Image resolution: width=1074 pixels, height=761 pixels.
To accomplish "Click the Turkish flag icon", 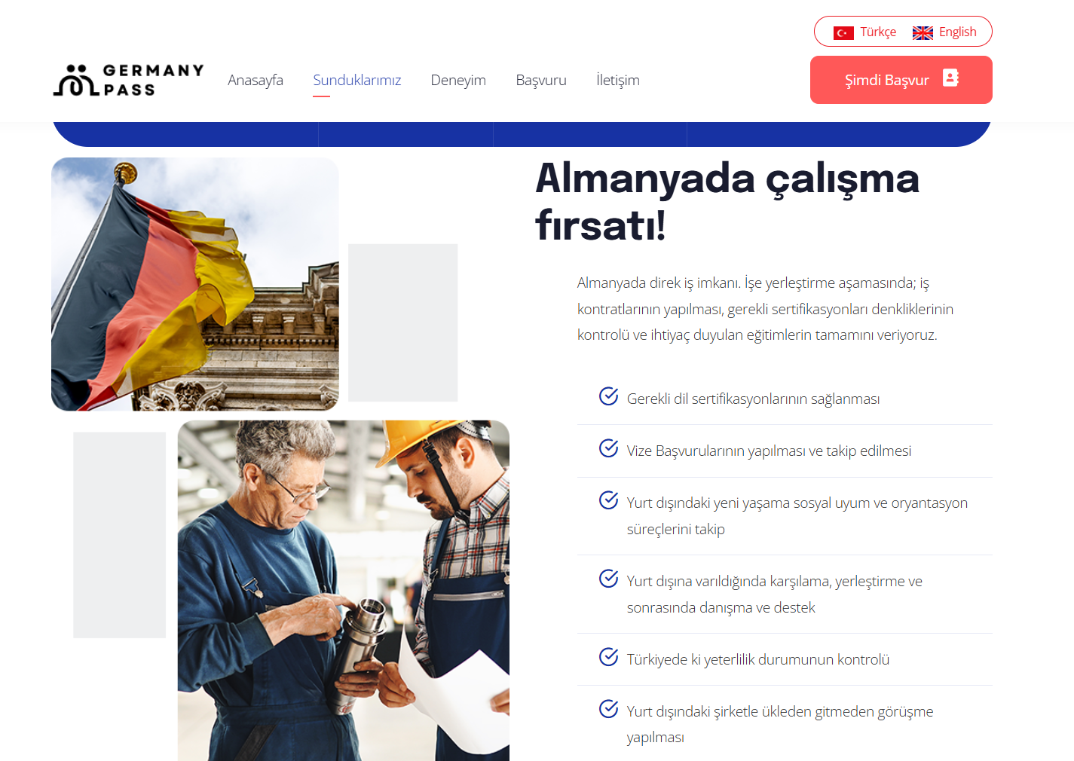I will (x=843, y=32).
